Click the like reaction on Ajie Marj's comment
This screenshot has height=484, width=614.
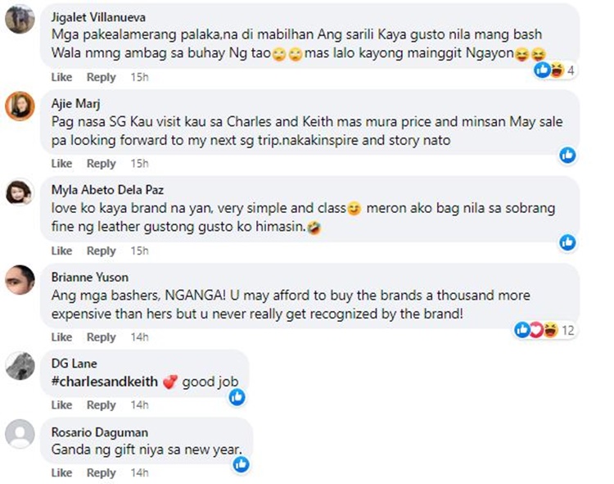[567, 155]
